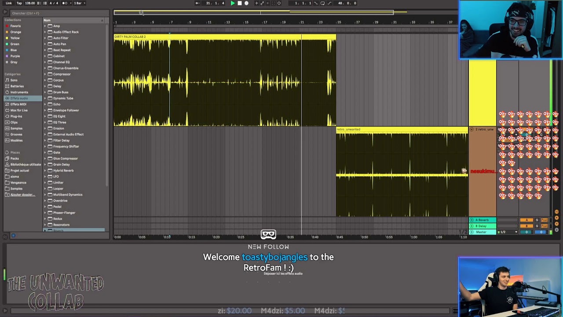Viewport: 563px width, 317px height.
Task: Expand the Audio Effect Rack folder
Action: pos(45,32)
